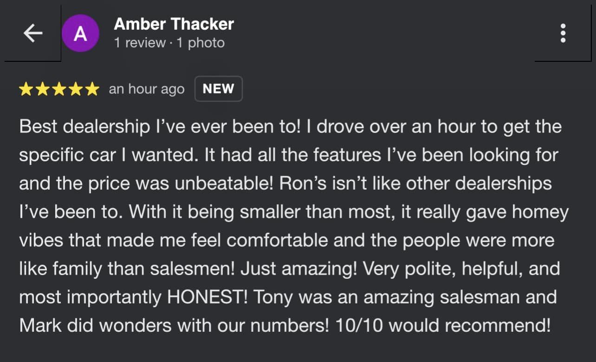View the reviewer's "1 photo" link
The image size is (596, 362).
200,43
